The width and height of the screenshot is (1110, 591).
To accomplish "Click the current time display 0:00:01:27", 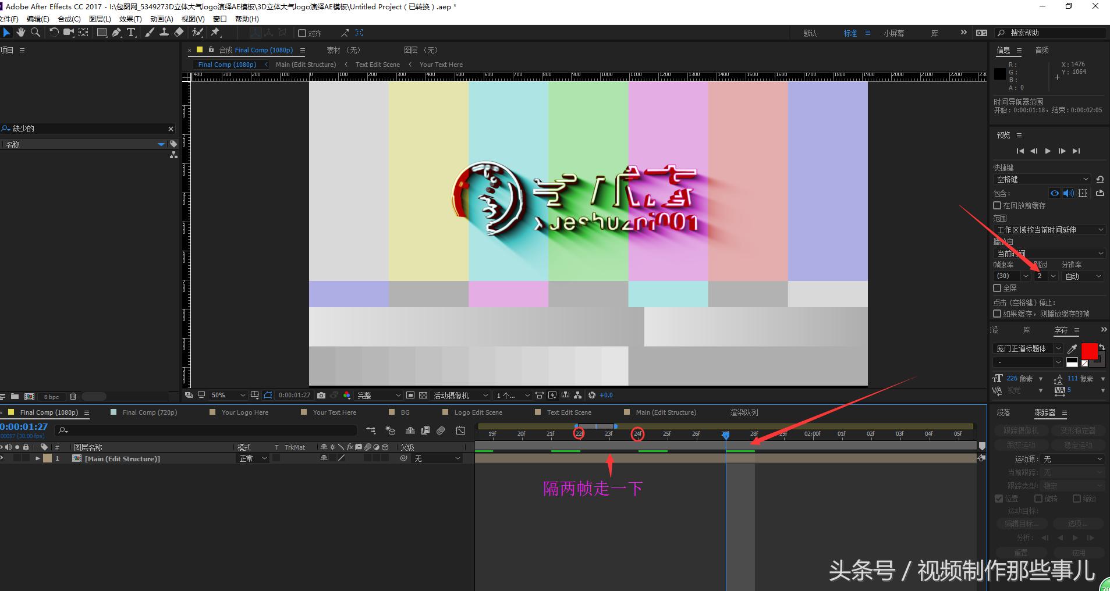I will point(23,426).
